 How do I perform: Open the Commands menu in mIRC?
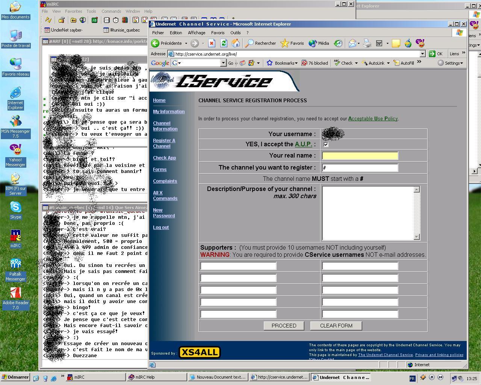(x=111, y=11)
